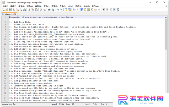This screenshot has width=169, height=107.
Task: Open the user-defined language dialog icon
Action: point(85,10)
